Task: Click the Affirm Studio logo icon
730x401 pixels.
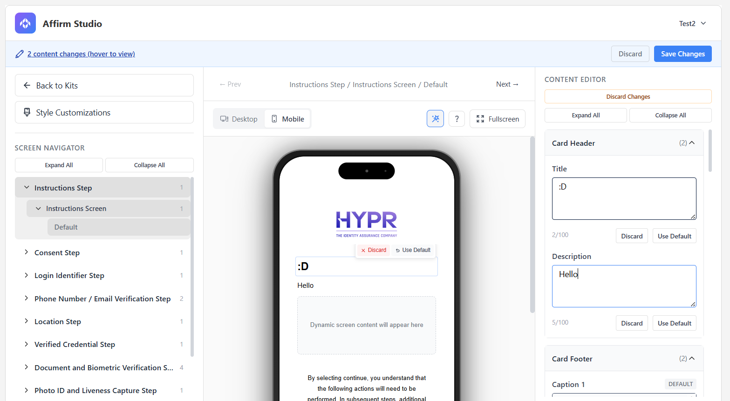Action: click(x=25, y=23)
